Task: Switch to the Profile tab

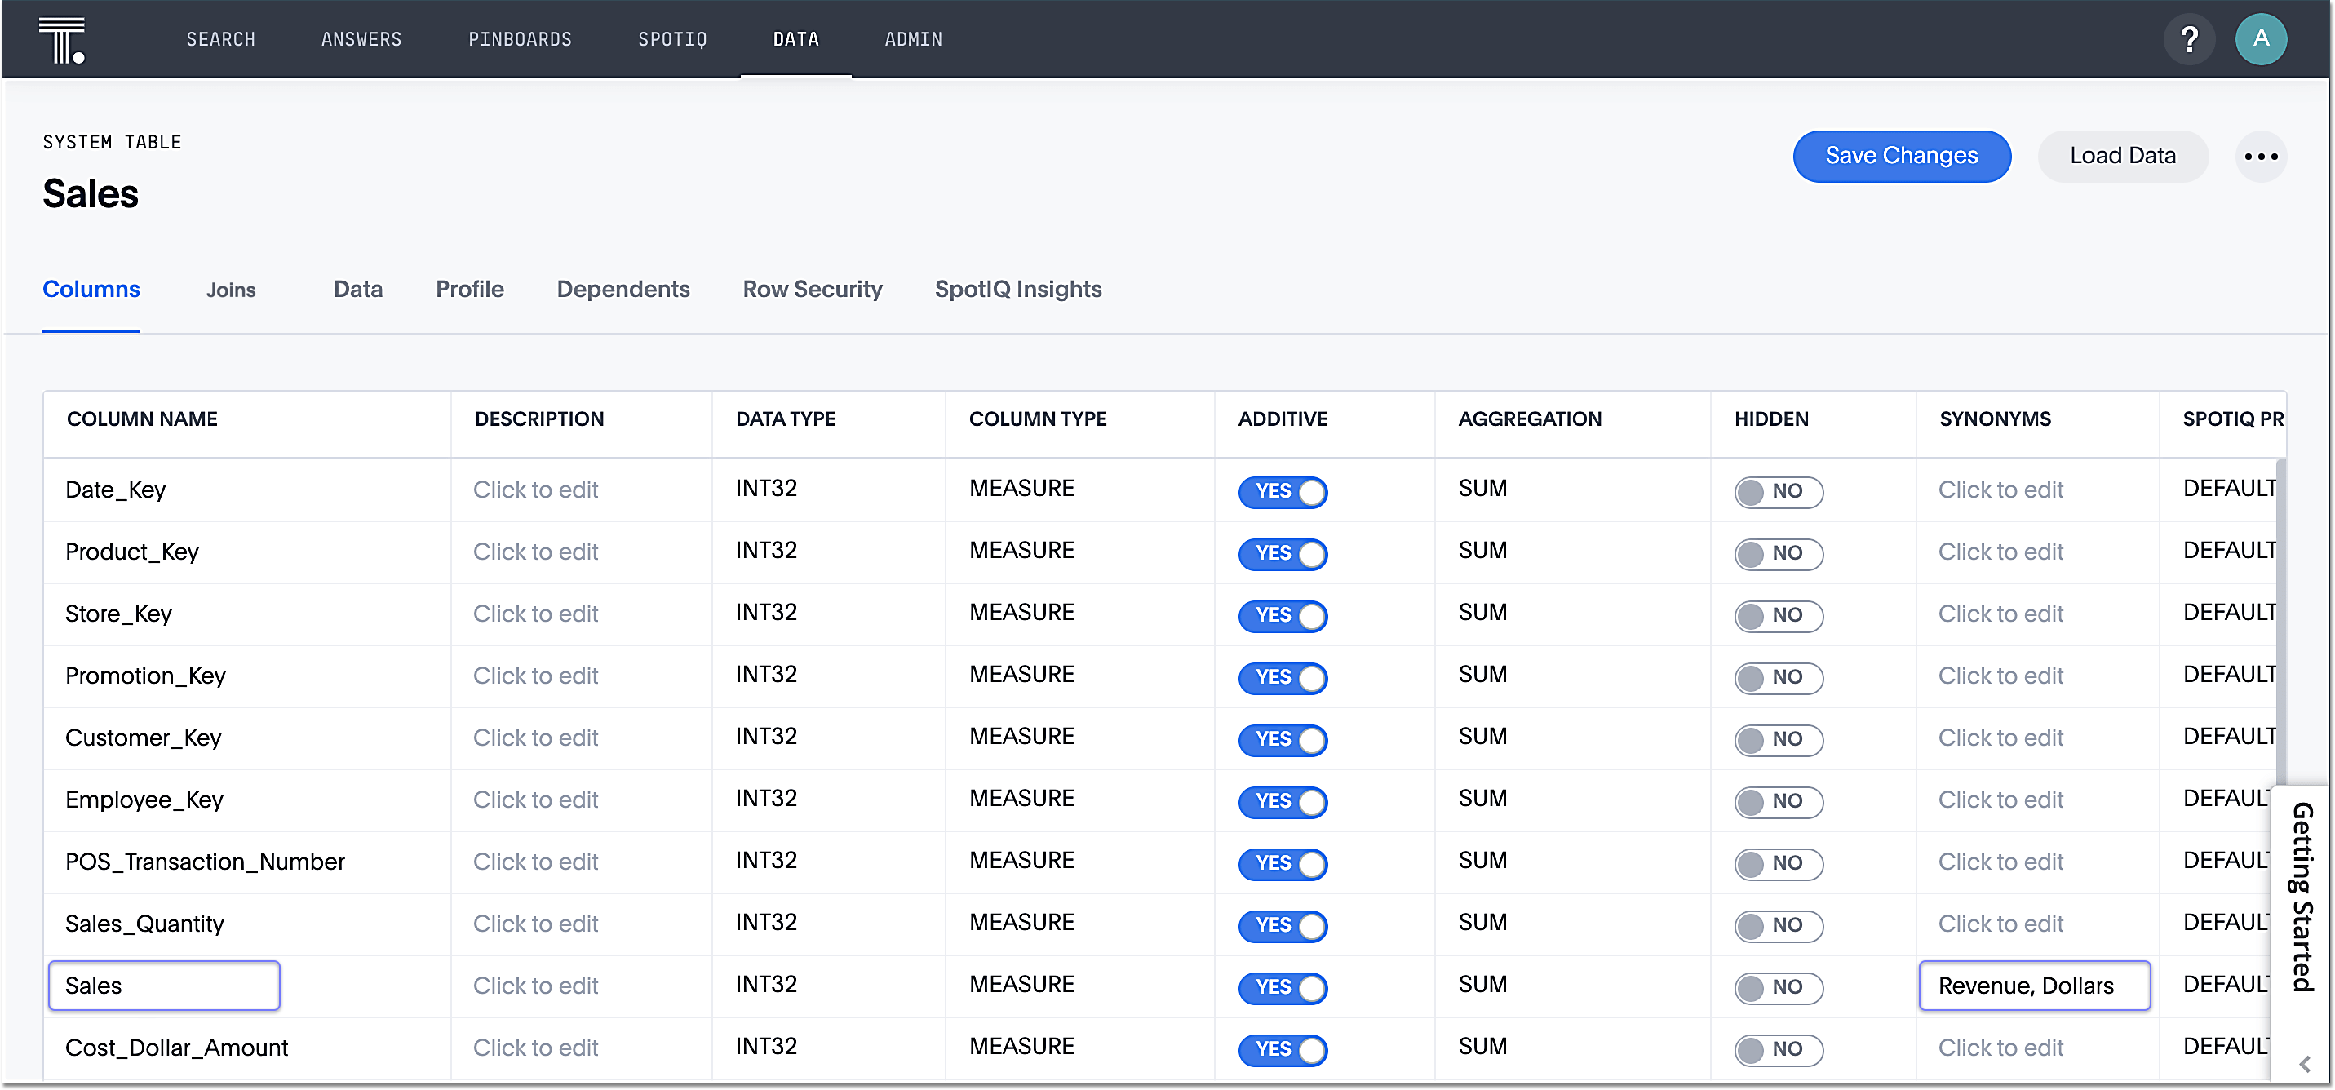Action: pyautogui.click(x=469, y=289)
